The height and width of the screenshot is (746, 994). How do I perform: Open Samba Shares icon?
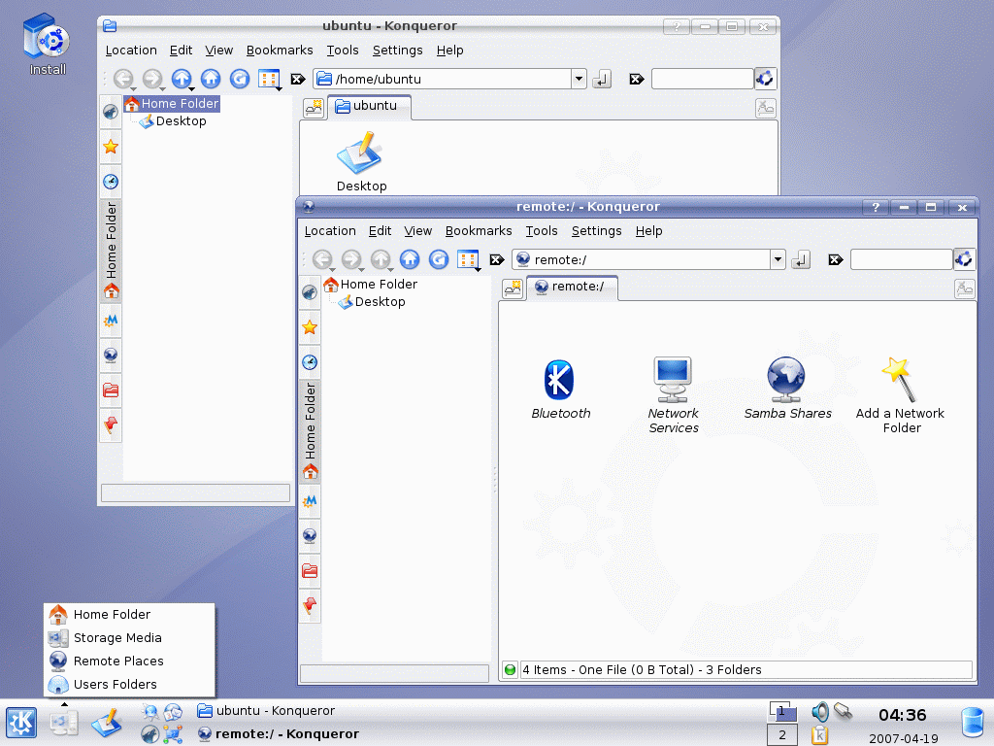(x=786, y=389)
